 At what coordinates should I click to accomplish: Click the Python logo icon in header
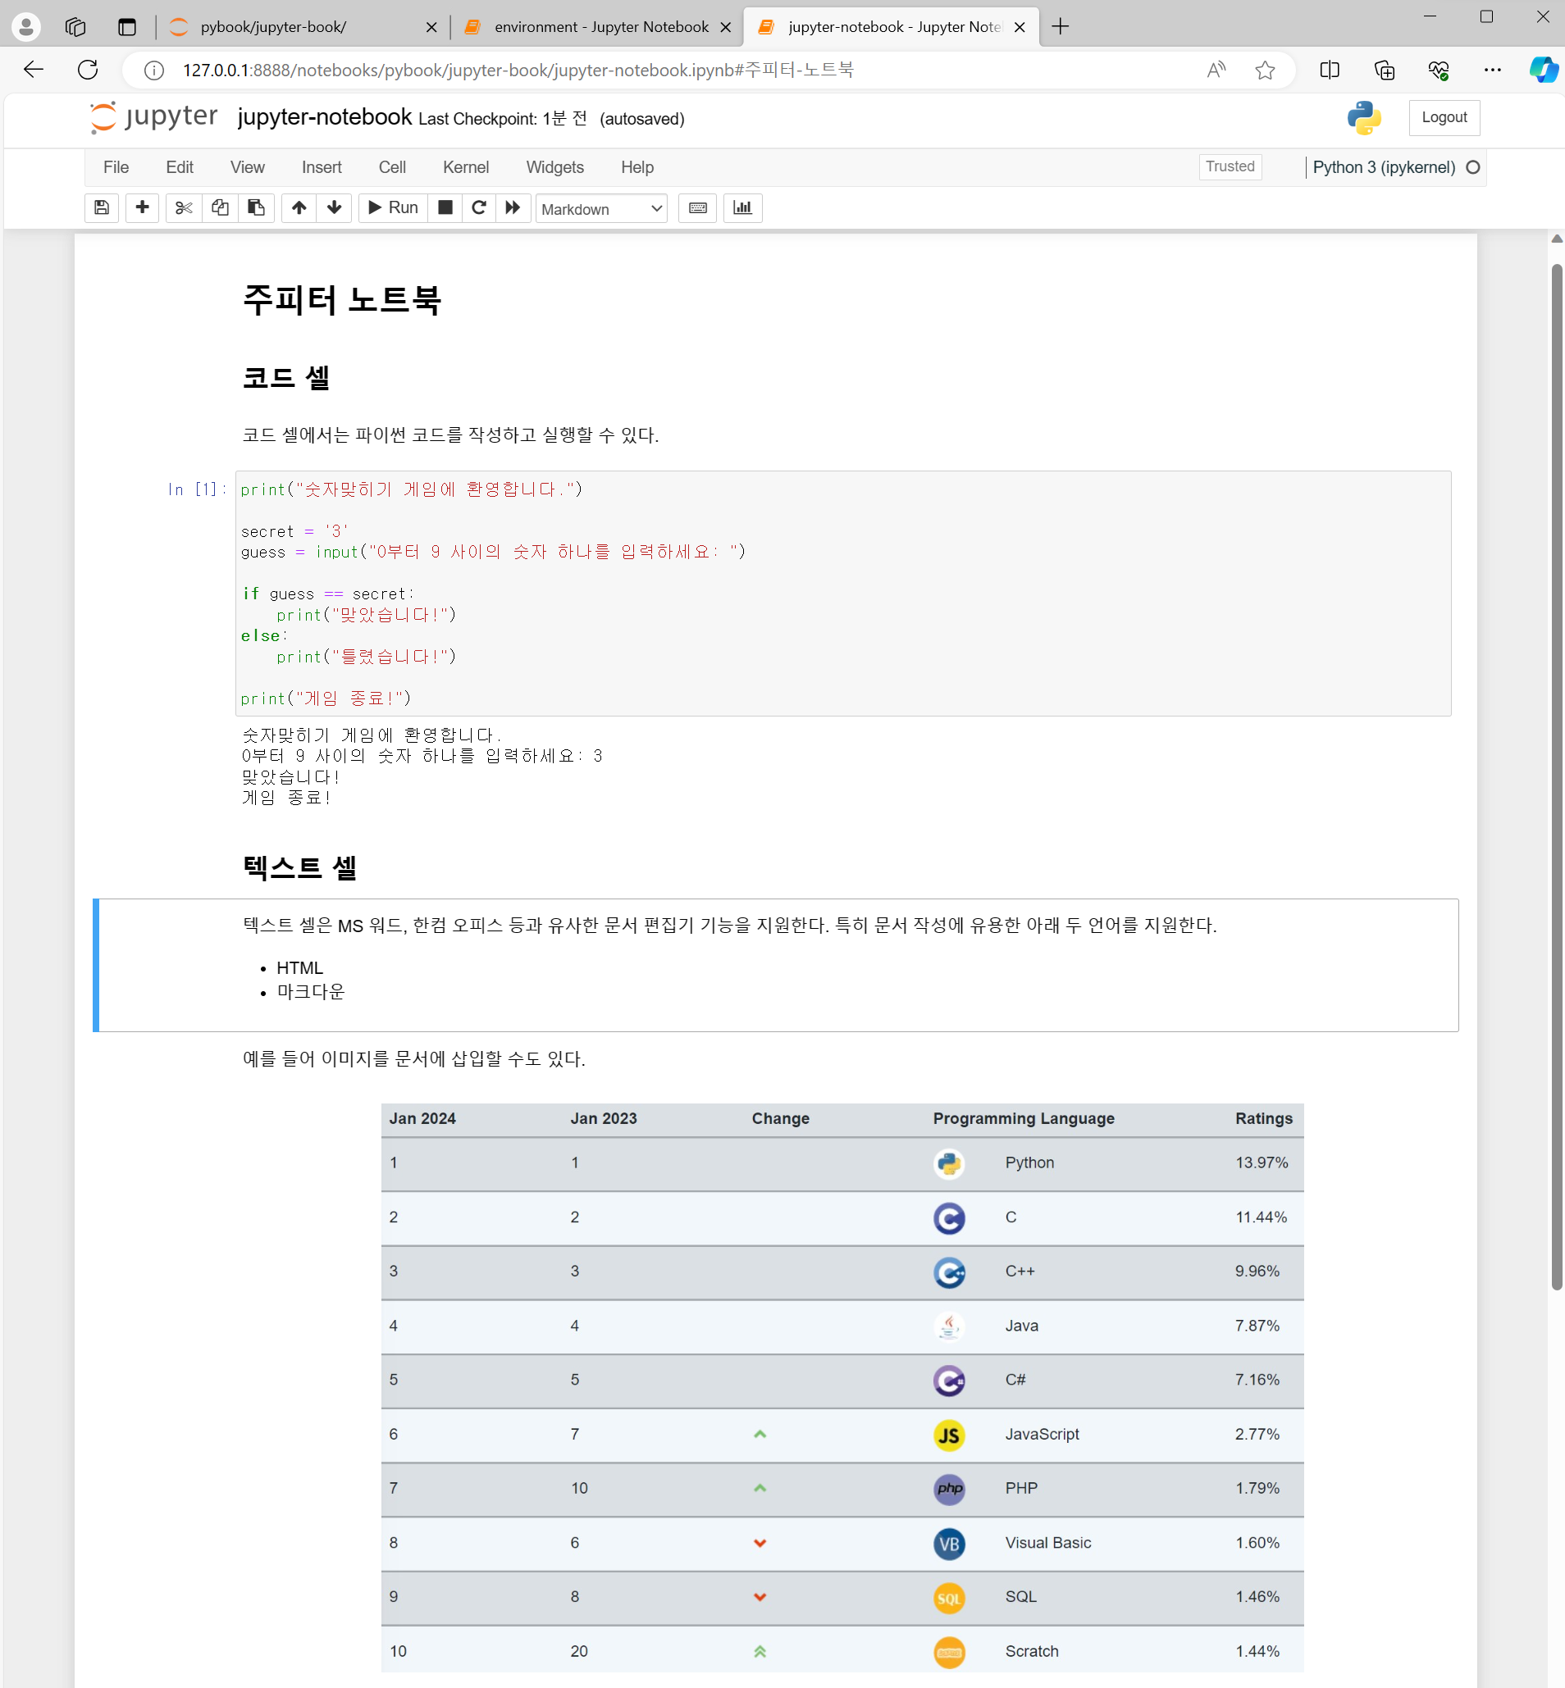1364,118
